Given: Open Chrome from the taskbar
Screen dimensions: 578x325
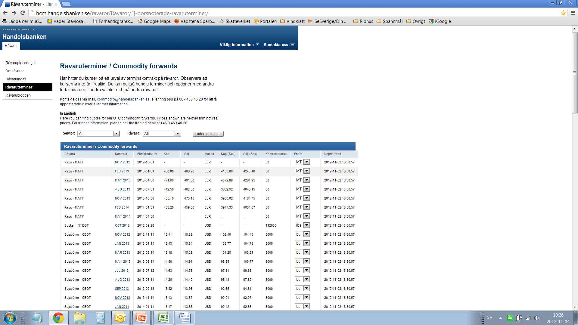Looking at the screenshot, I should coord(58,318).
